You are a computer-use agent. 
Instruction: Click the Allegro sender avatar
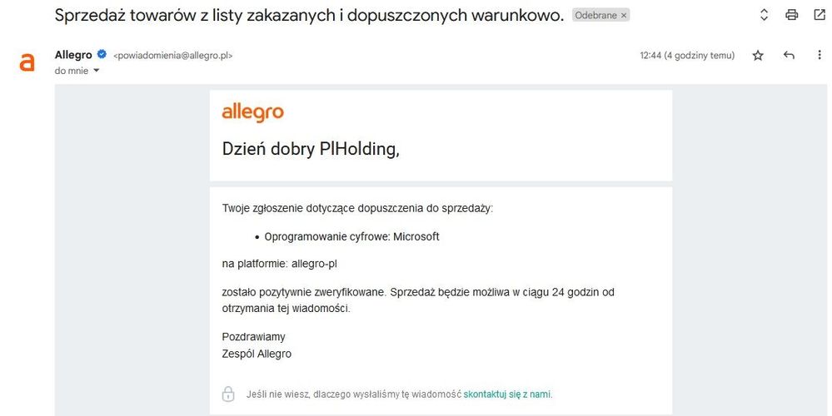(27, 62)
